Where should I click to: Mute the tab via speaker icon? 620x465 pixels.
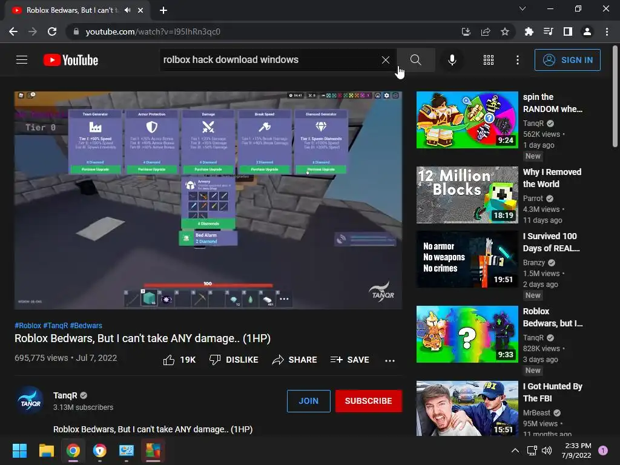tap(127, 10)
